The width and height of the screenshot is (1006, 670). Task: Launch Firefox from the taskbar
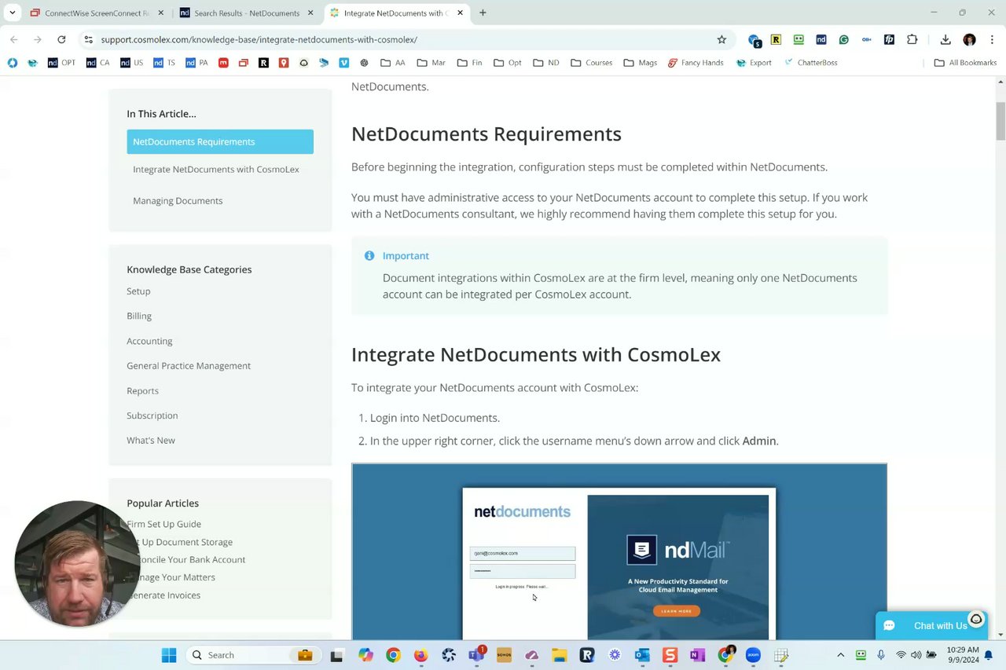420,655
